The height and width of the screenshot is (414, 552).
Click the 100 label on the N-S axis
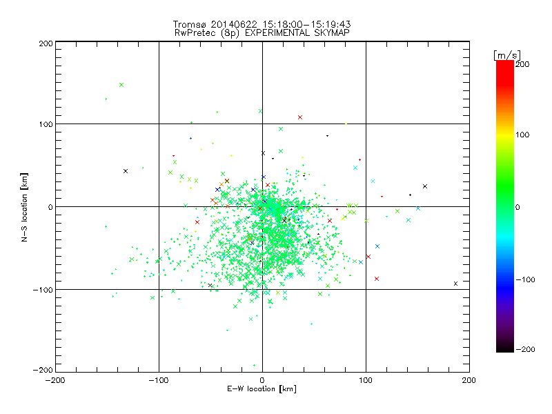coord(46,124)
